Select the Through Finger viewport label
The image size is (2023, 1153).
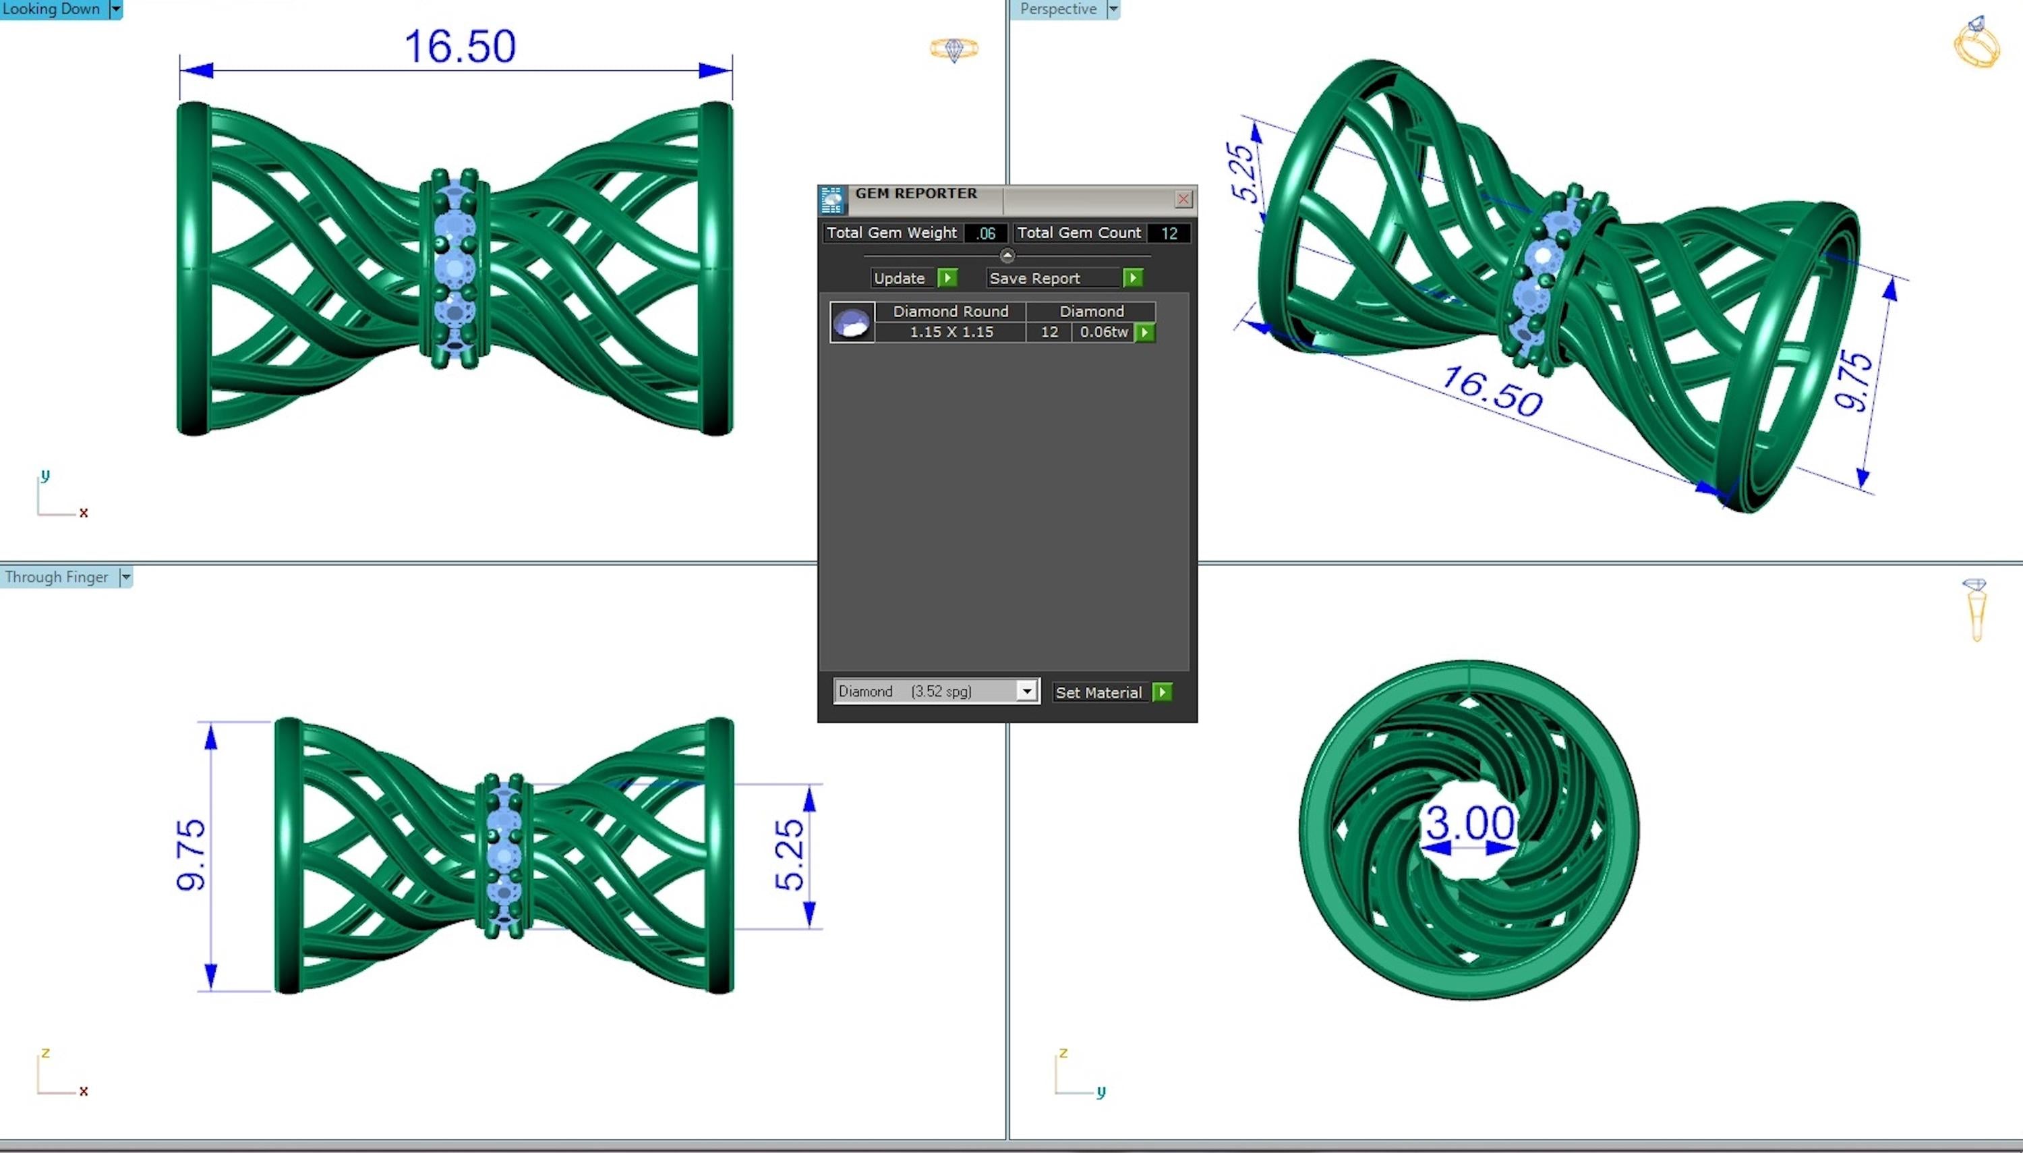56,578
